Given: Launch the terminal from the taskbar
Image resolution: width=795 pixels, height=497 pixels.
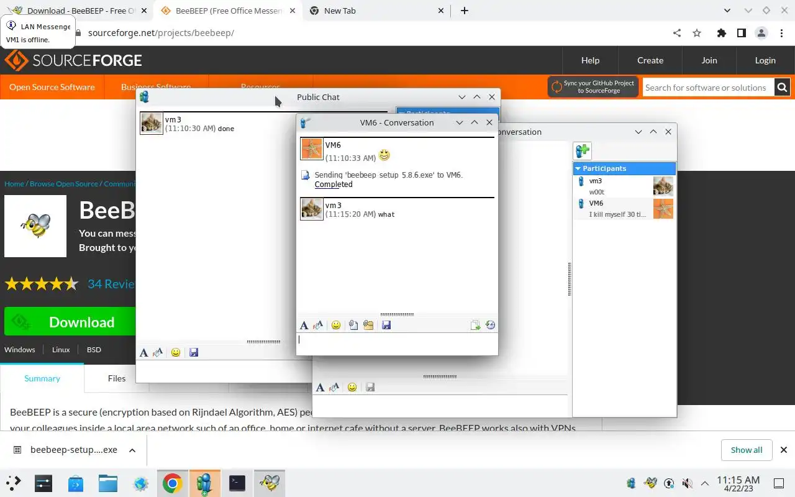Looking at the screenshot, I should pyautogui.click(x=237, y=483).
